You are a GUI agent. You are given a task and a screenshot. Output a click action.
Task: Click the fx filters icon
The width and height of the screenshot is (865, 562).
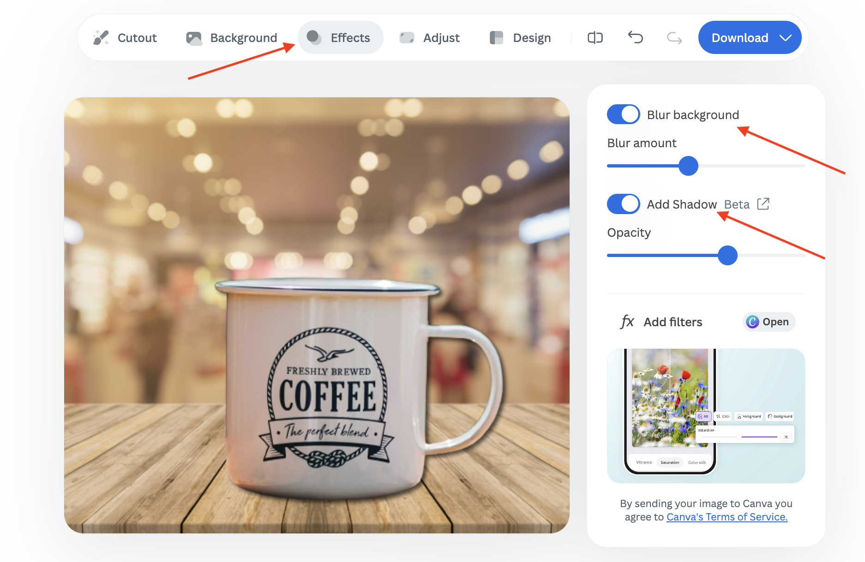[x=627, y=322]
